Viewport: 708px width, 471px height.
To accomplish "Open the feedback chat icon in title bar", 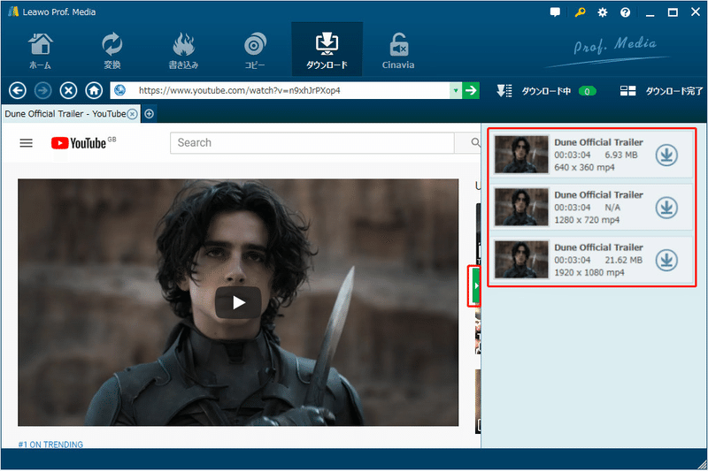I will click(x=555, y=12).
